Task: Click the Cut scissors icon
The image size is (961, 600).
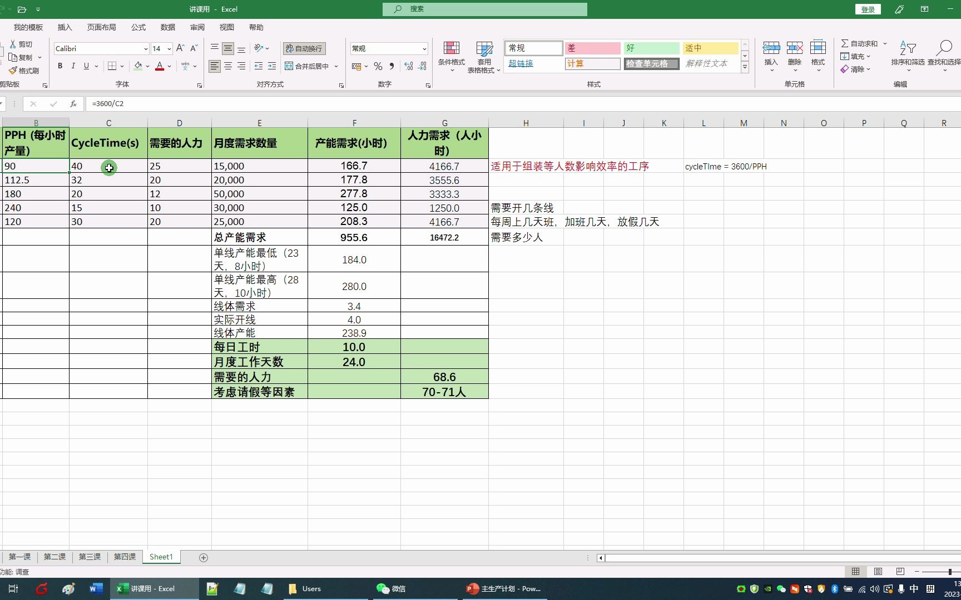Action: coord(13,44)
